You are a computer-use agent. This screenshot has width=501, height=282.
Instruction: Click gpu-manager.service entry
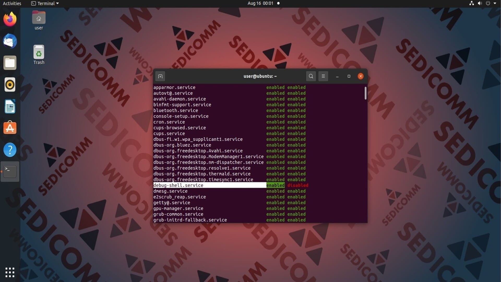178,208
